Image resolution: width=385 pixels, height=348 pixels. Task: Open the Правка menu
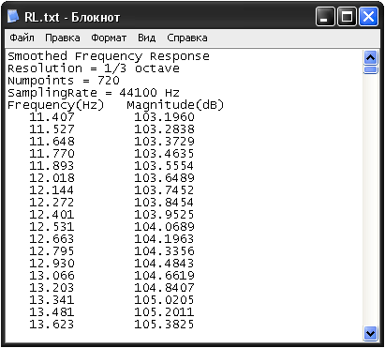pos(63,38)
